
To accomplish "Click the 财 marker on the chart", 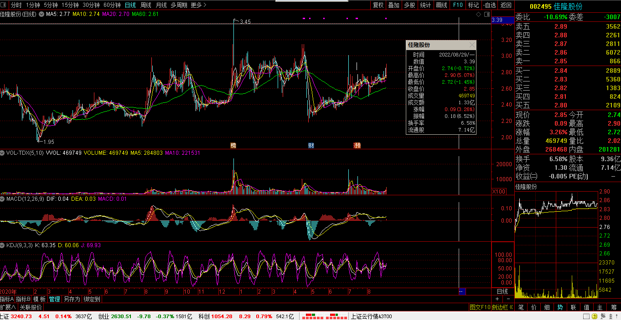I will [x=311, y=146].
